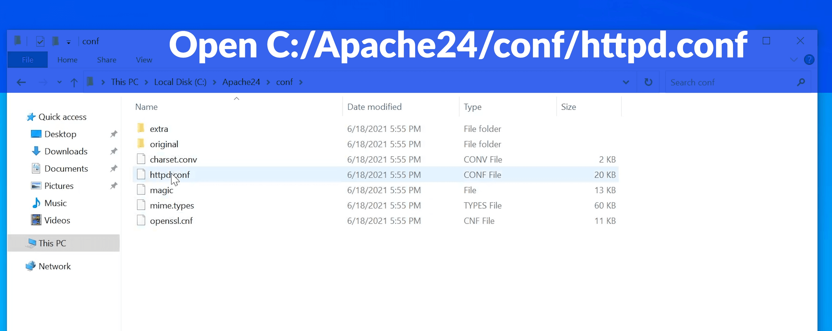Sort files by Size column
The width and height of the screenshot is (832, 331).
coord(589,107)
